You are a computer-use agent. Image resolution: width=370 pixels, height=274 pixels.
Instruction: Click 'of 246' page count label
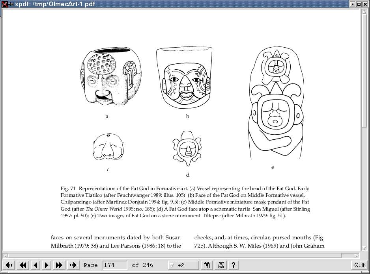coord(142,265)
